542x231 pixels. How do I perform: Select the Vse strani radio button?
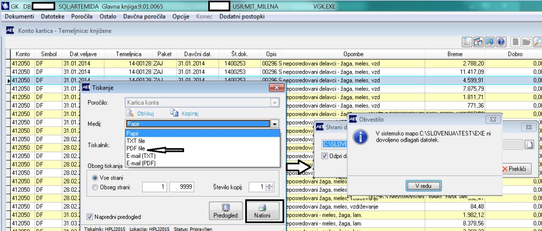point(95,178)
